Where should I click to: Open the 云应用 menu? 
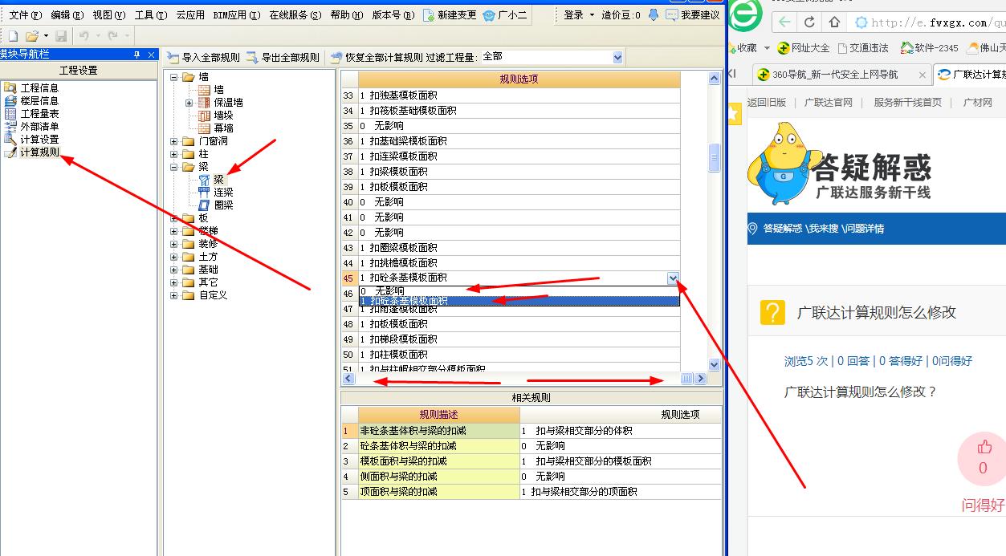pyautogui.click(x=190, y=15)
